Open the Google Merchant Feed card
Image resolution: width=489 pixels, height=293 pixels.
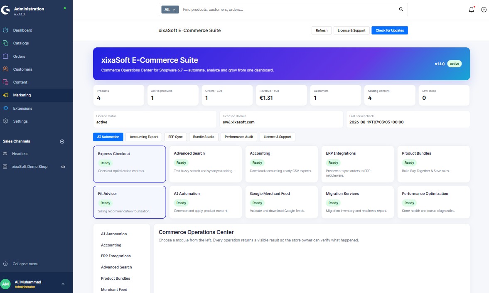coord(282,202)
